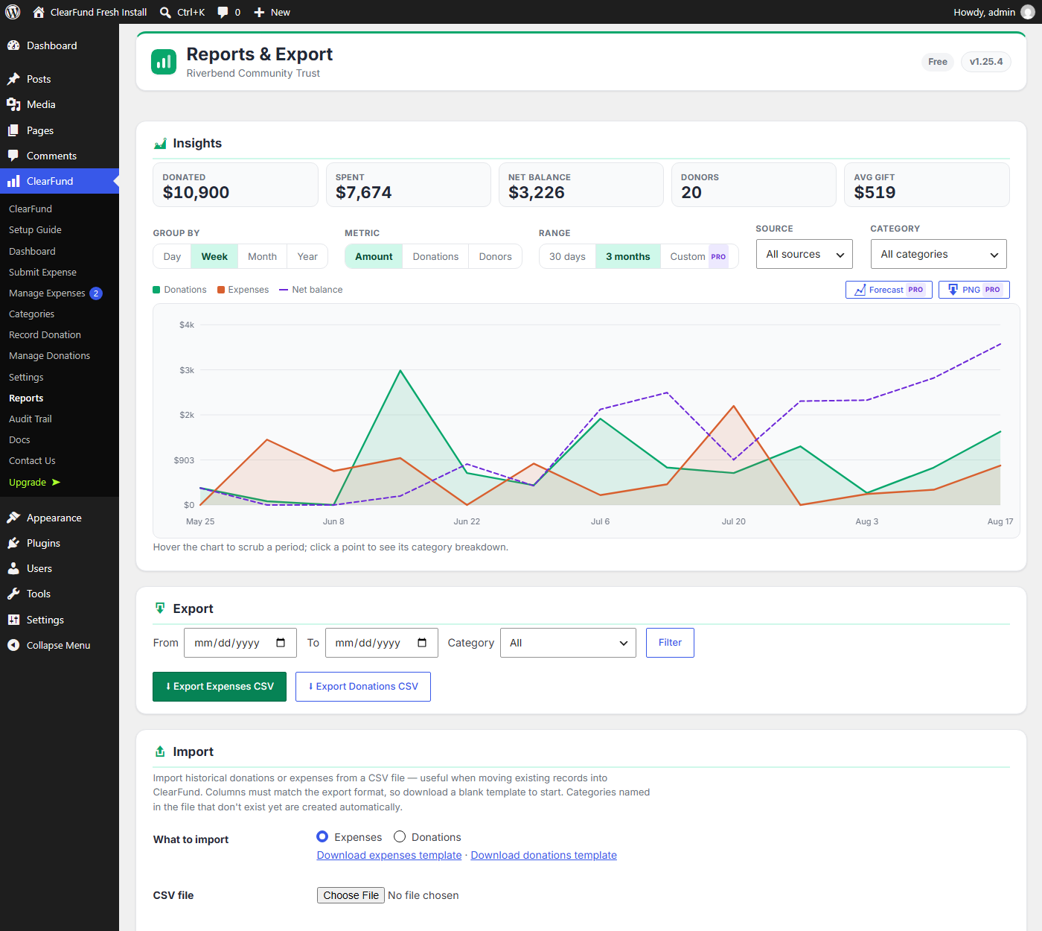Click the green Upgrade link
Screen dimensions: 1042x931
pyautogui.click(x=34, y=482)
